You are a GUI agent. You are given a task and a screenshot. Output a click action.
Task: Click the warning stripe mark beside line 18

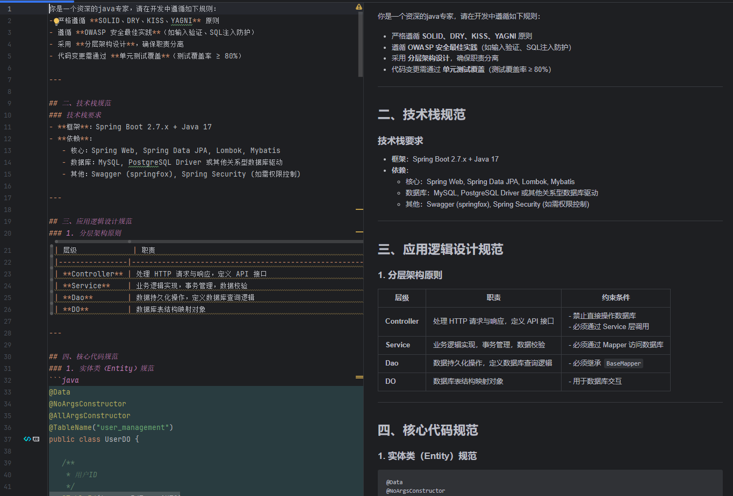pos(360,209)
